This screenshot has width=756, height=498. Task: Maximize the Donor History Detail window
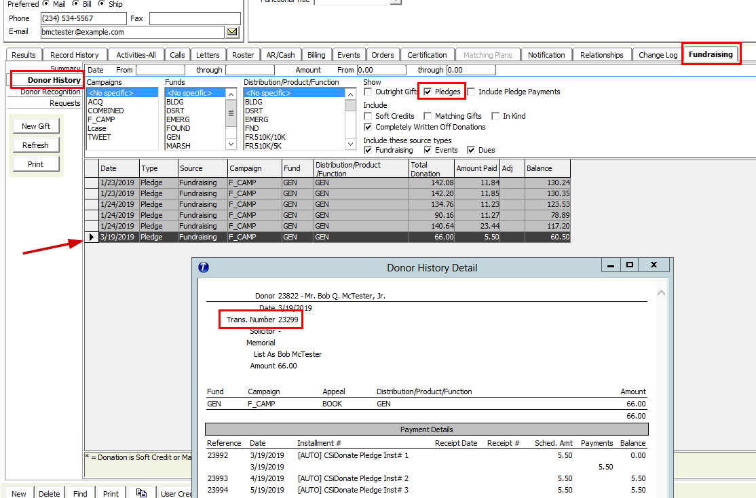coord(629,265)
